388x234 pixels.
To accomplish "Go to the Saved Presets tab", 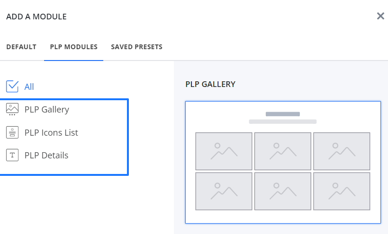I will (136, 47).
